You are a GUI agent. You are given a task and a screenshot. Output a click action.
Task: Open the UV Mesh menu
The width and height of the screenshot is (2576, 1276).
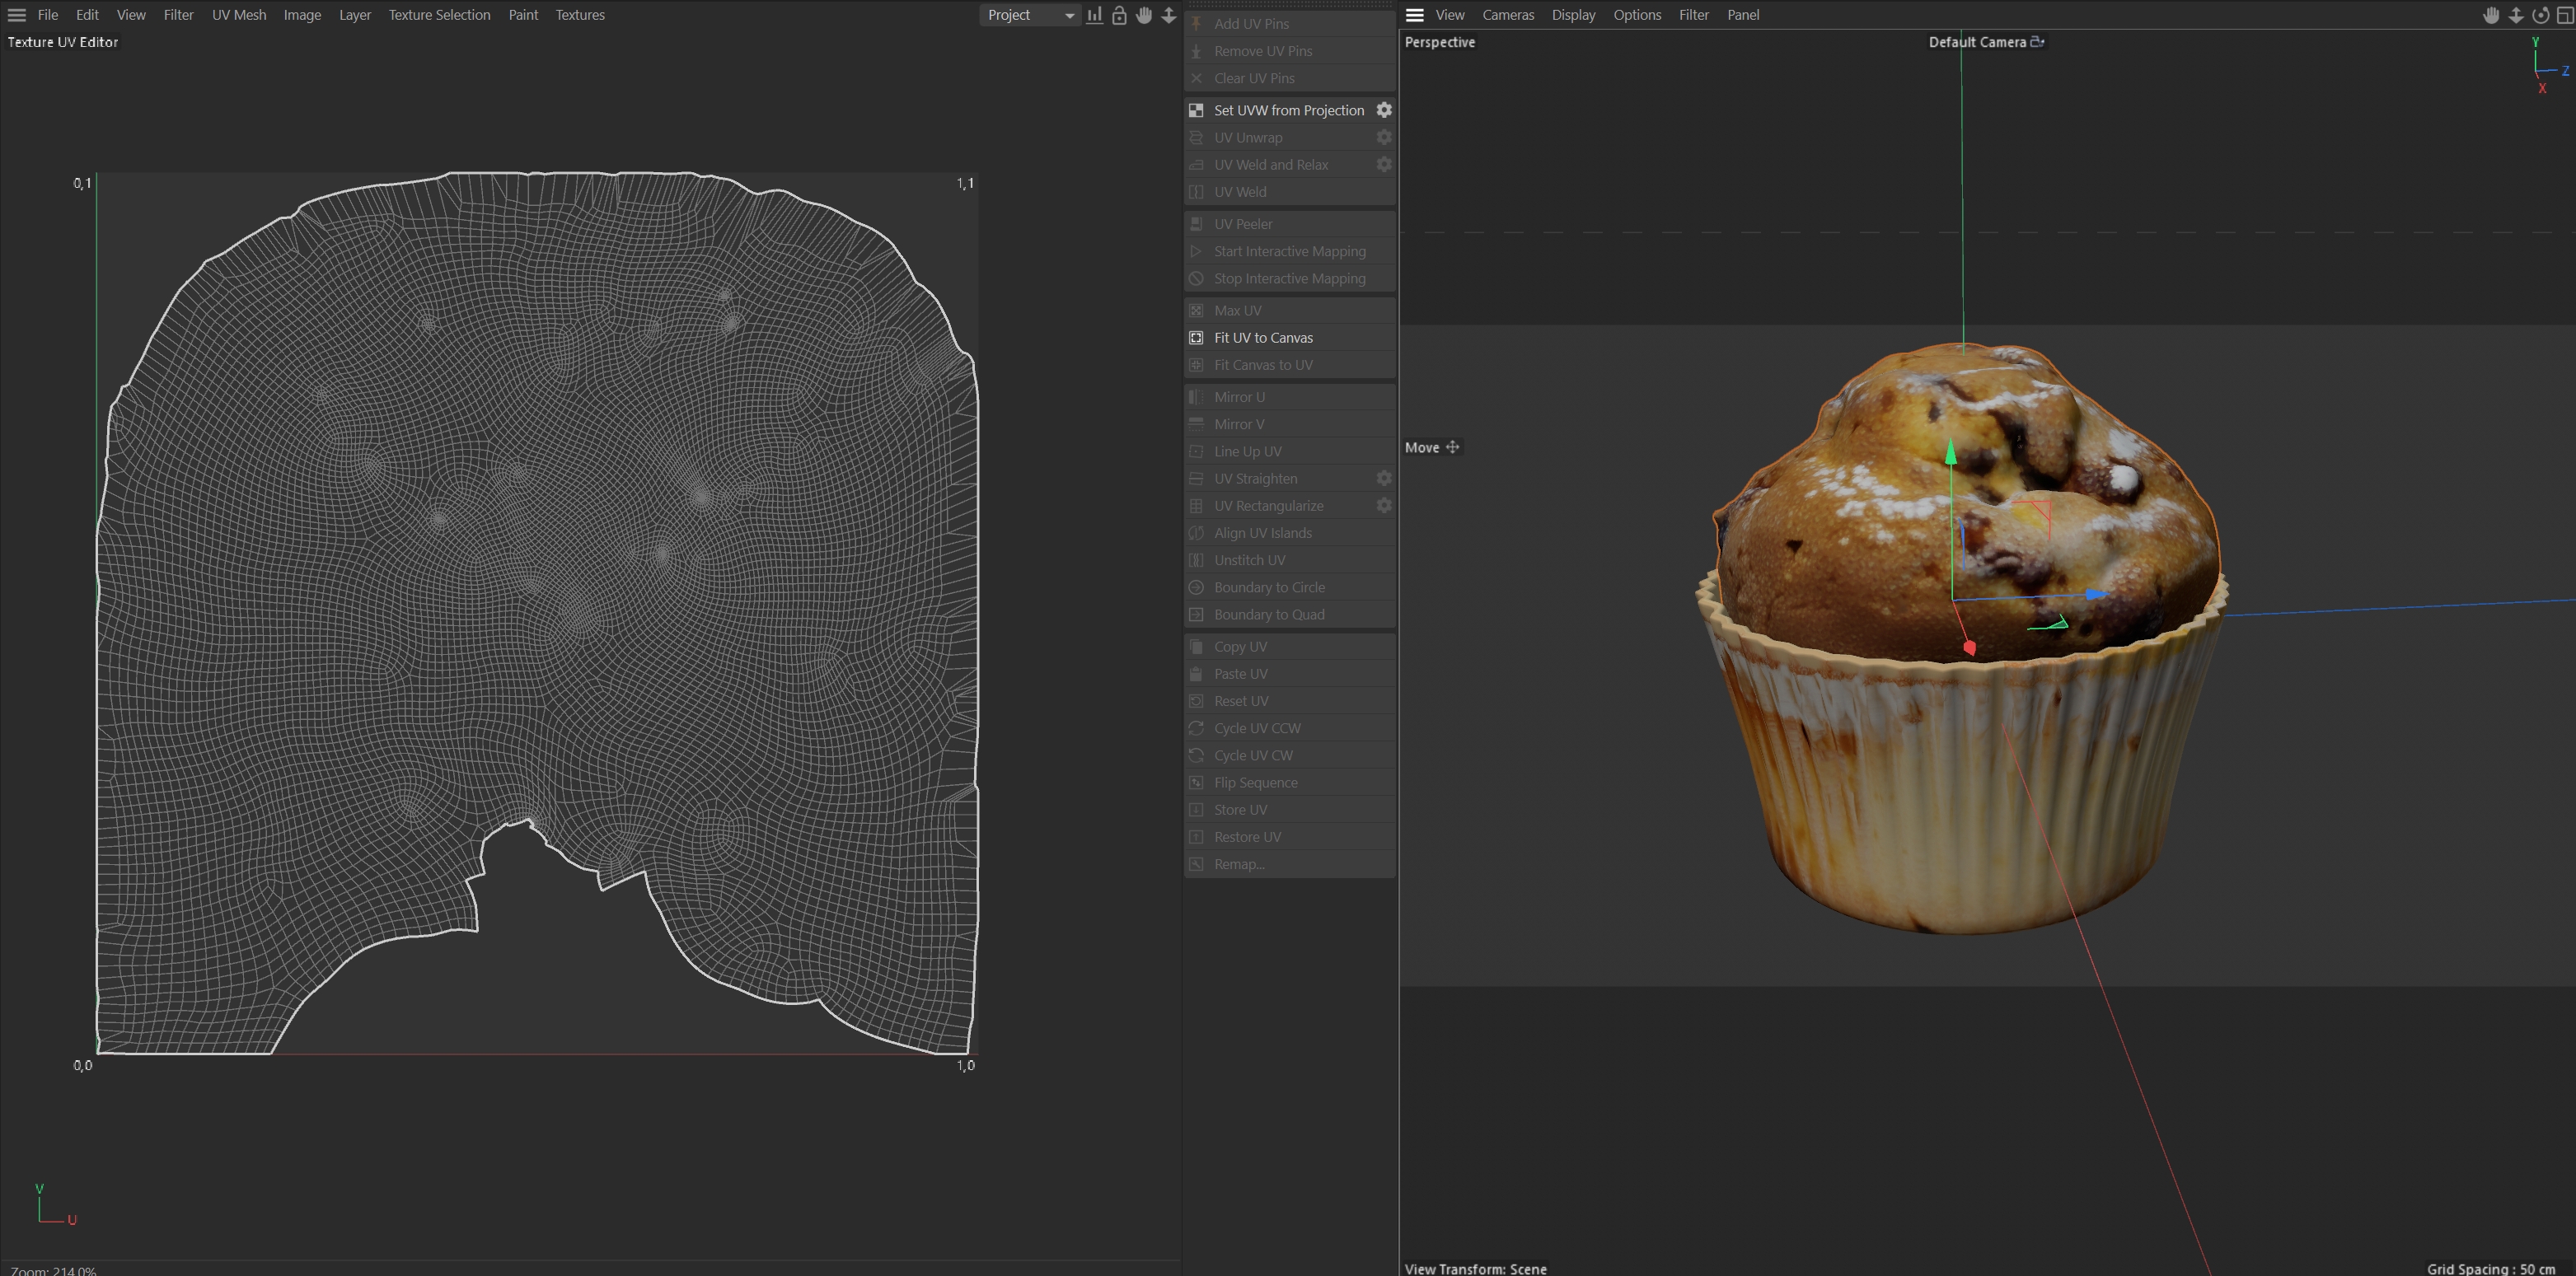[x=239, y=15]
